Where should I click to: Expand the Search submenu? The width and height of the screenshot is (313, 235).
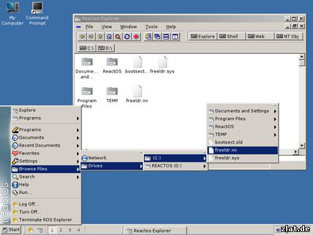pyautogui.click(x=46, y=177)
